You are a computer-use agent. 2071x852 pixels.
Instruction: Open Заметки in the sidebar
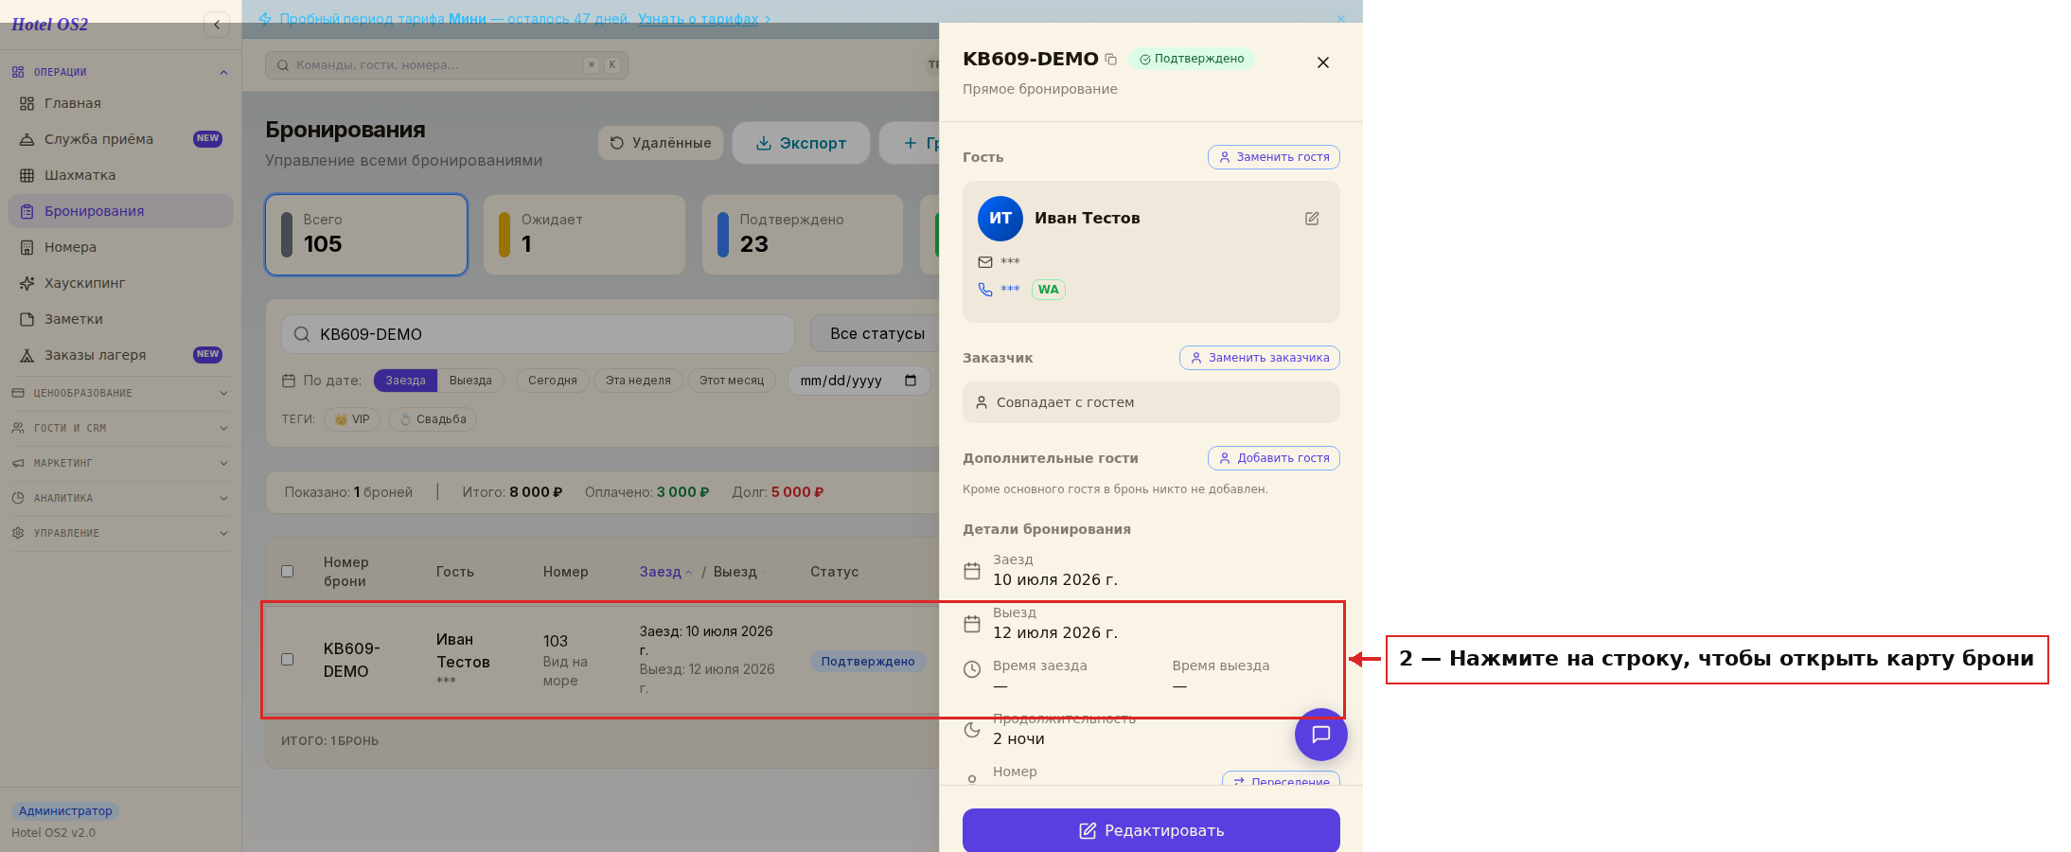point(120,319)
